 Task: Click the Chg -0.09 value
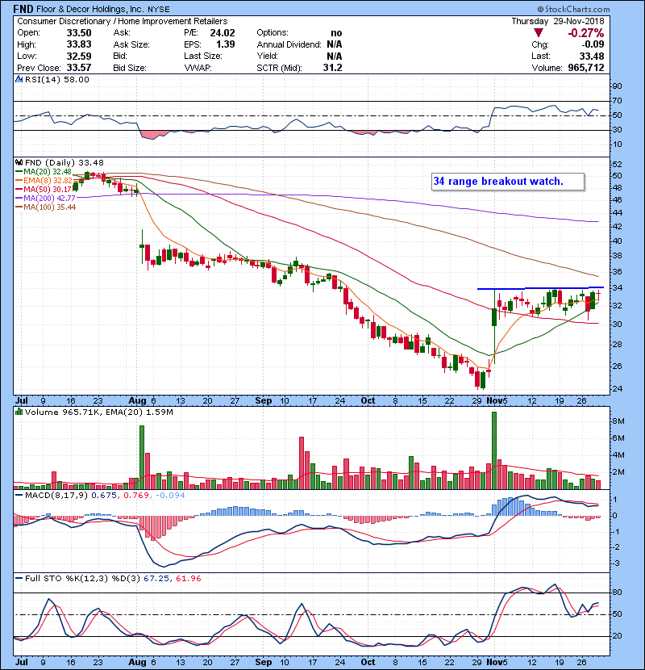coord(593,44)
